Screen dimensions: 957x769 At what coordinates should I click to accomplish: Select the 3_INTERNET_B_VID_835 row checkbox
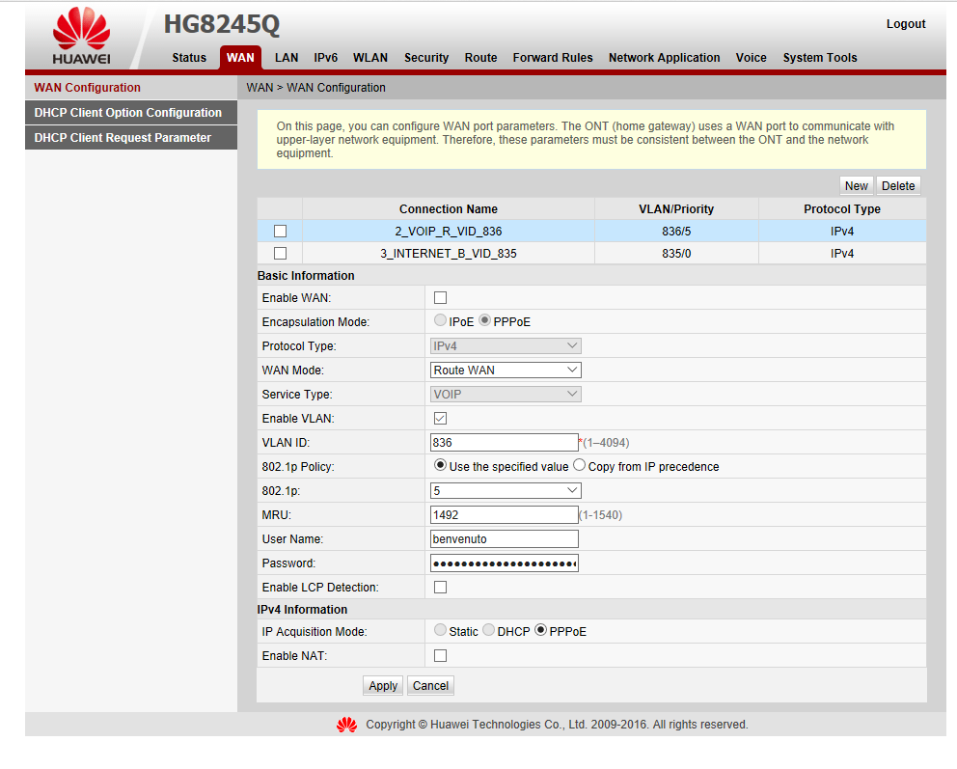click(x=280, y=254)
